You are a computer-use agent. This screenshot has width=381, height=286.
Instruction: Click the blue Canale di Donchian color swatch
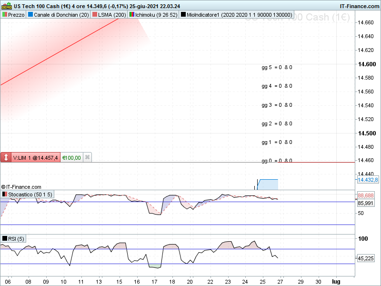pos(30,15)
